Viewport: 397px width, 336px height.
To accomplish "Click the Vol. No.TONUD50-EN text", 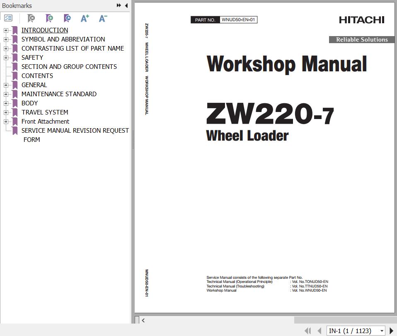I will 310,282.
